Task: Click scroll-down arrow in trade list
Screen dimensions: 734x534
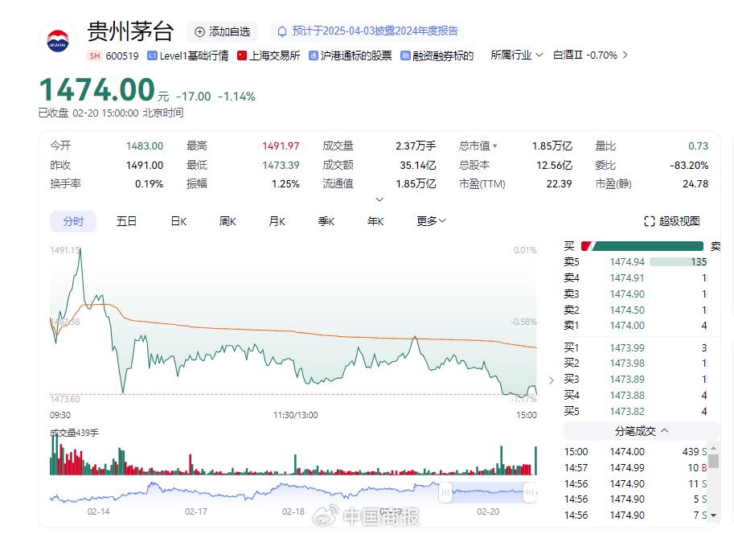Action: pyautogui.click(x=713, y=516)
